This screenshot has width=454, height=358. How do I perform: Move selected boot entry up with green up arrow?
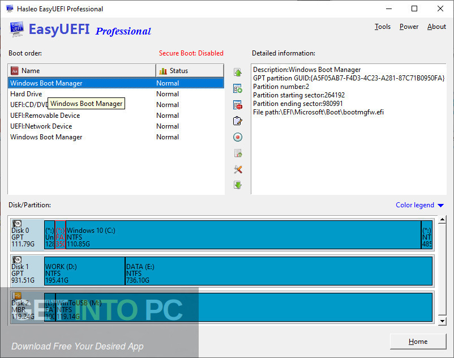click(238, 73)
